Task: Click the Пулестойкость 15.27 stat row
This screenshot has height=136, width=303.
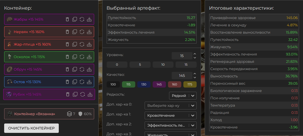Action: 151,18
